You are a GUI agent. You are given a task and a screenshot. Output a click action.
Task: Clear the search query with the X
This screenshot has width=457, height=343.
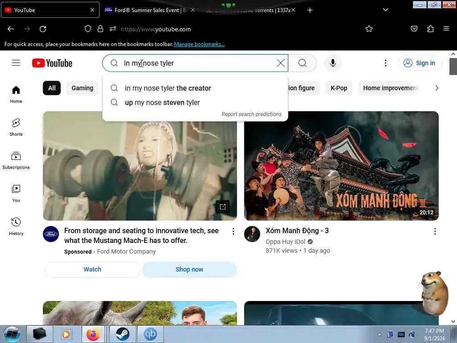[x=281, y=63]
